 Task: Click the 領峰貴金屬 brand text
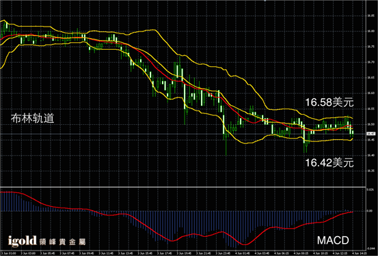click(63, 242)
